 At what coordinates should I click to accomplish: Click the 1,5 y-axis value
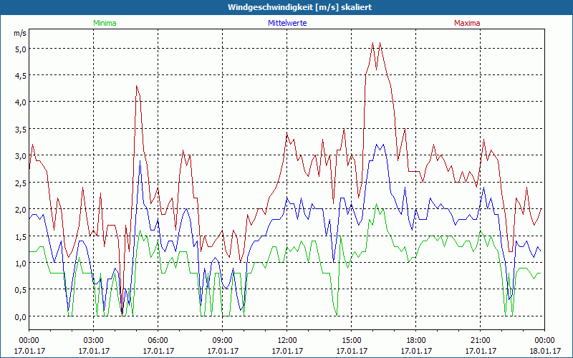21,237
